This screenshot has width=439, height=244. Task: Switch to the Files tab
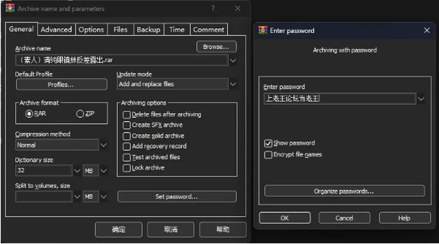coord(120,29)
